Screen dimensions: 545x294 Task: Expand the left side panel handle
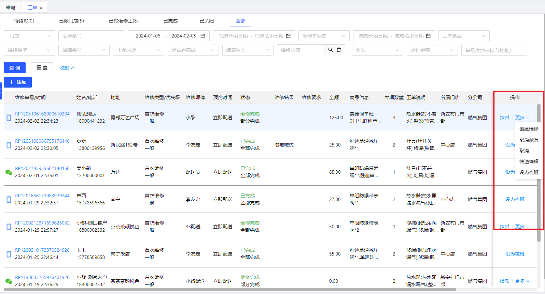tap(1, 91)
